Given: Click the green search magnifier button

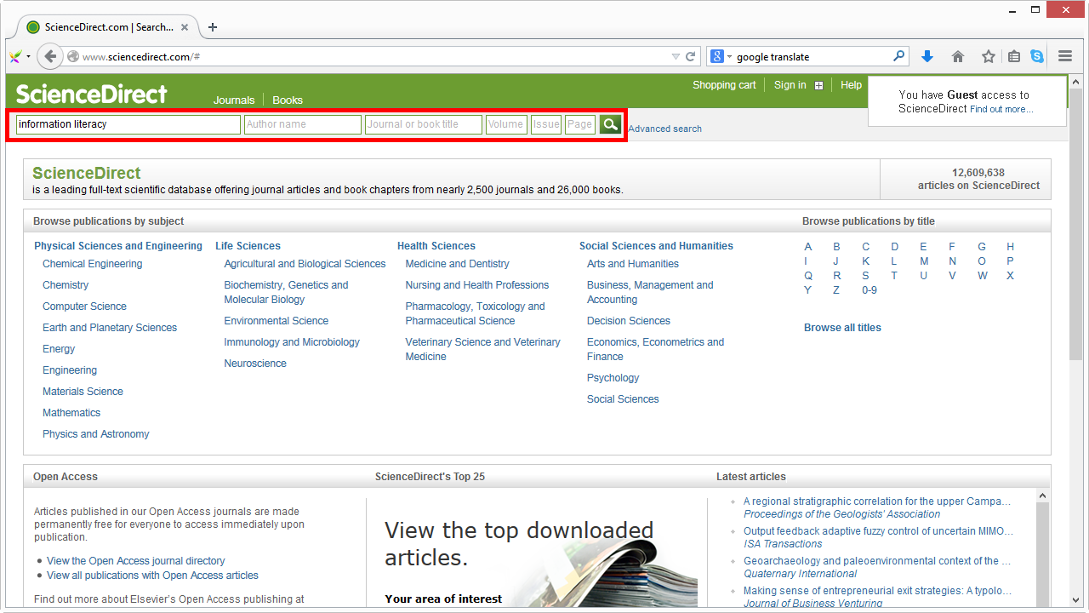Looking at the screenshot, I should coord(610,124).
